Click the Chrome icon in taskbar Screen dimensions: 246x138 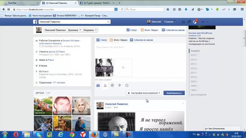[x=72, y=135]
